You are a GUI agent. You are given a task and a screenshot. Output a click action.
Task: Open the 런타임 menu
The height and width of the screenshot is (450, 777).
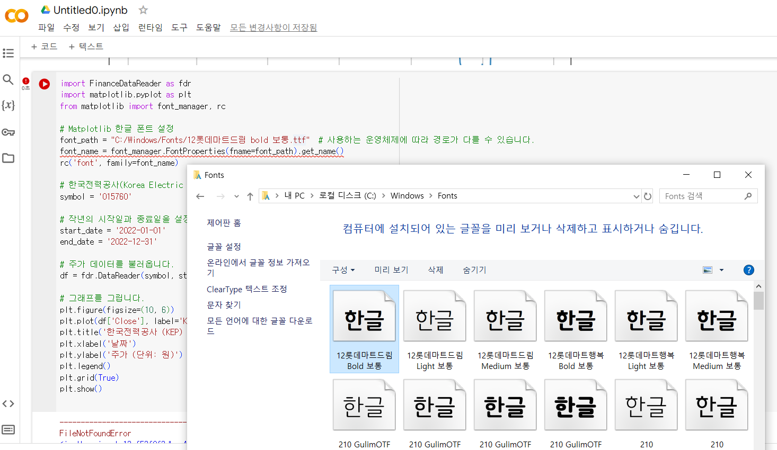pyautogui.click(x=150, y=28)
